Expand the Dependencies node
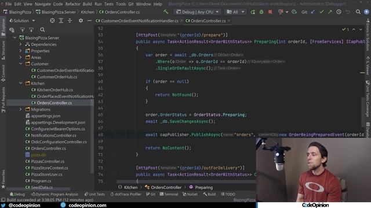The image size is (371, 208). tap(21, 44)
